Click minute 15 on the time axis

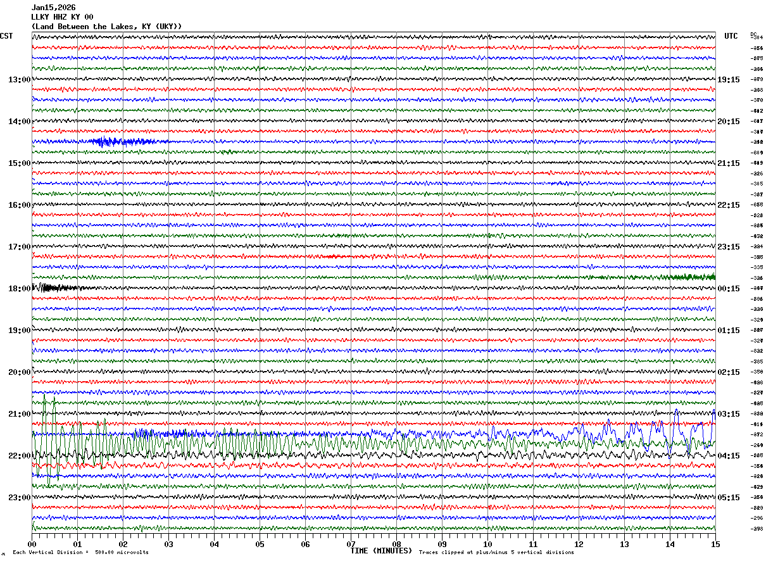[715, 545]
